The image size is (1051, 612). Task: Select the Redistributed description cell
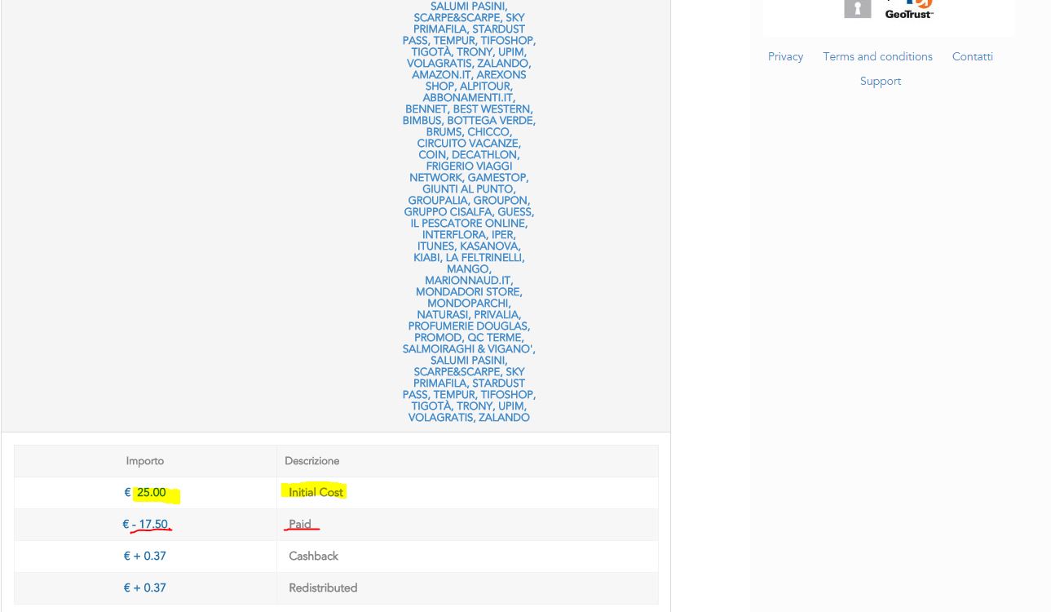click(467, 588)
